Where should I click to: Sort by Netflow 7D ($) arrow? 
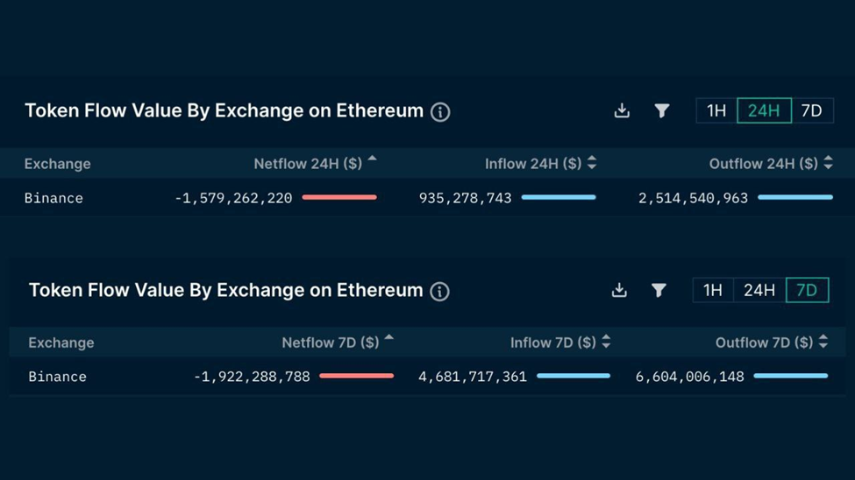click(388, 338)
